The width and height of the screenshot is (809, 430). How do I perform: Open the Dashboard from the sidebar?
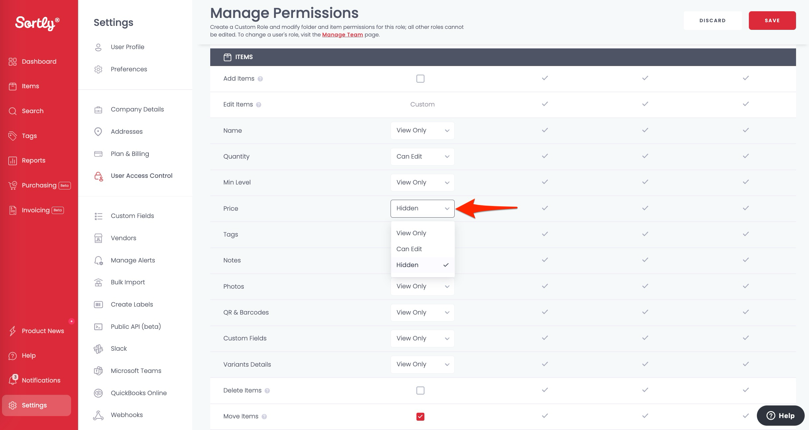click(39, 61)
